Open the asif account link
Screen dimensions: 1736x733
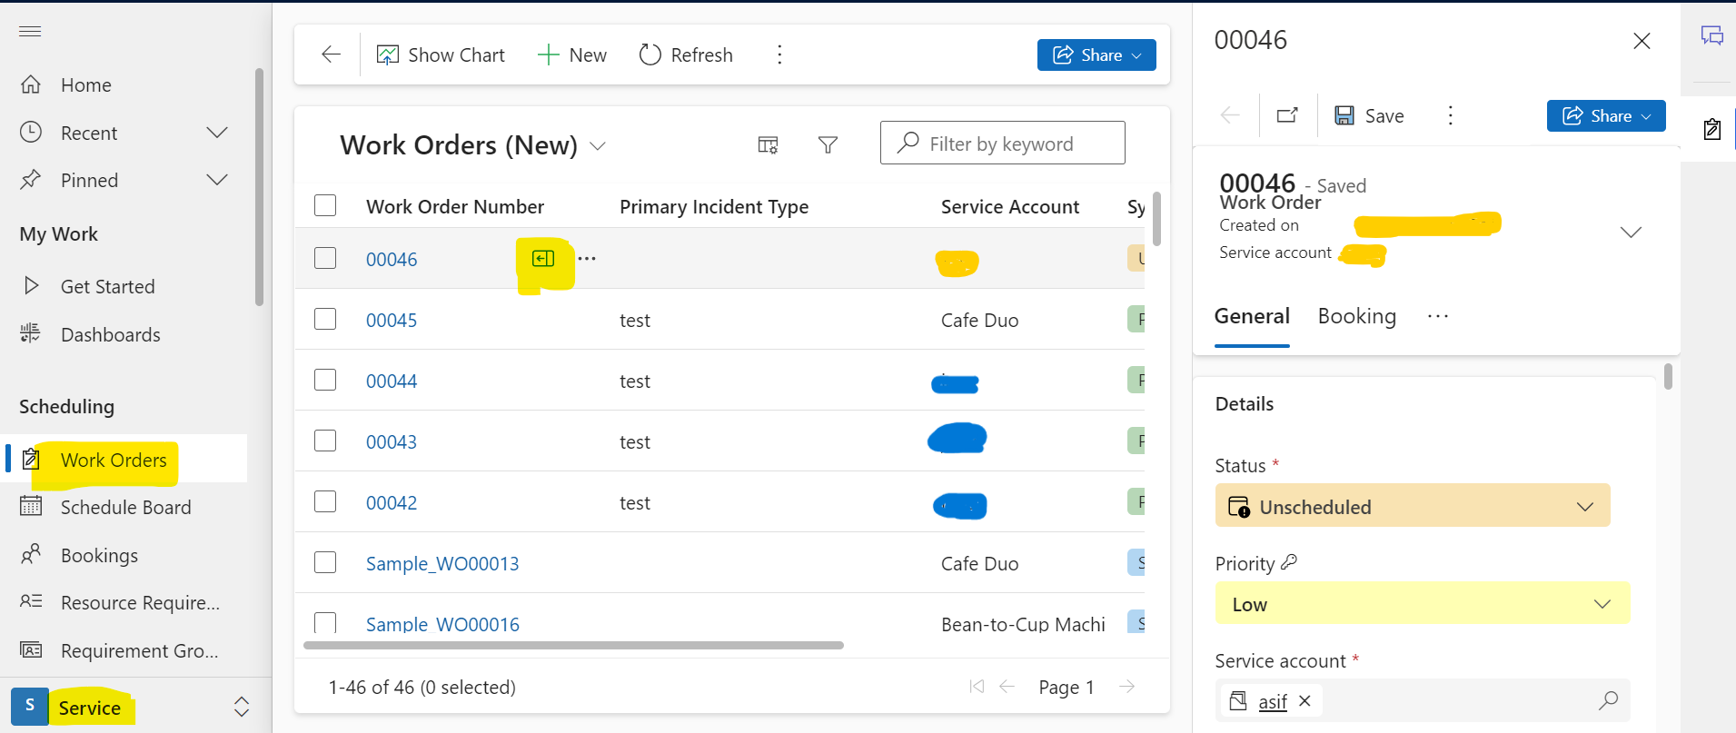point(1273,701)
